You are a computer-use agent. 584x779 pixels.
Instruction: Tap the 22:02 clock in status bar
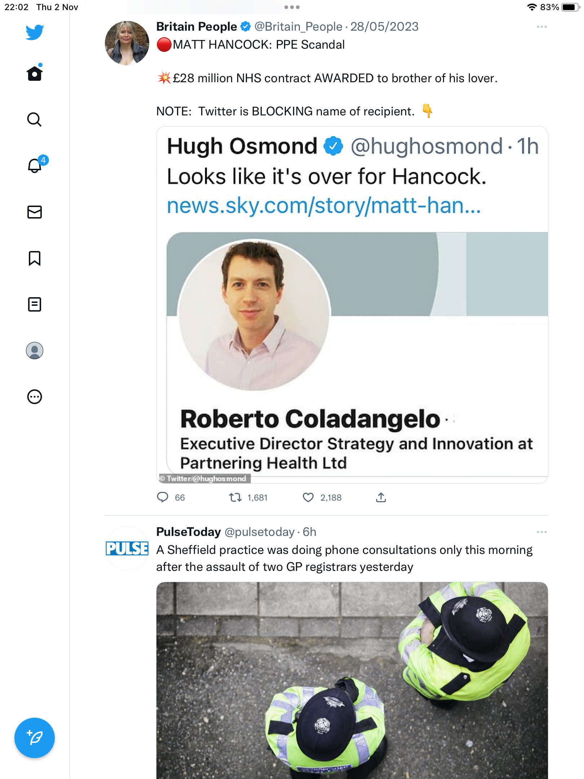click(16, 7)
